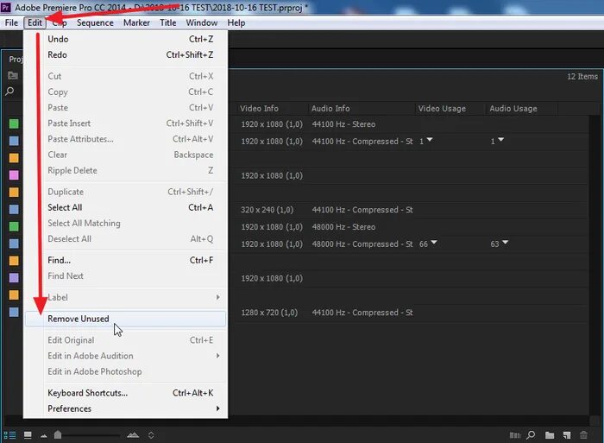
Task: Open Edit in Adobe Audition submenu
Action: [x=126, y=356]
